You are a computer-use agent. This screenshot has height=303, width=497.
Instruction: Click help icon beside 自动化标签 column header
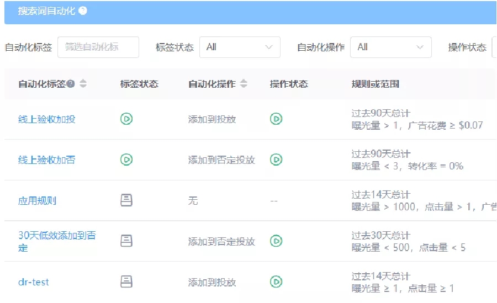click(x=71, y=84)
